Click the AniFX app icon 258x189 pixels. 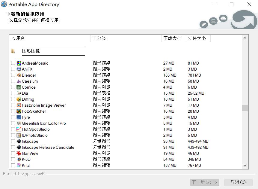[x=19, y=69]
